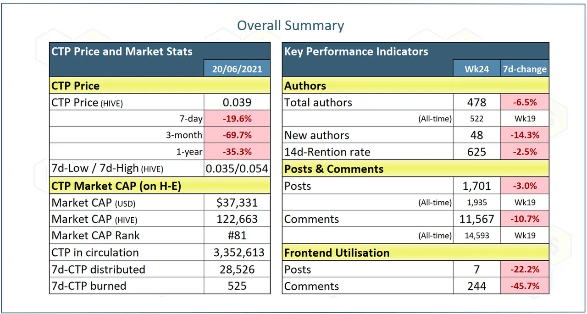Click the 7d-change column header
587x314 pixels.
tap(524, 69)
